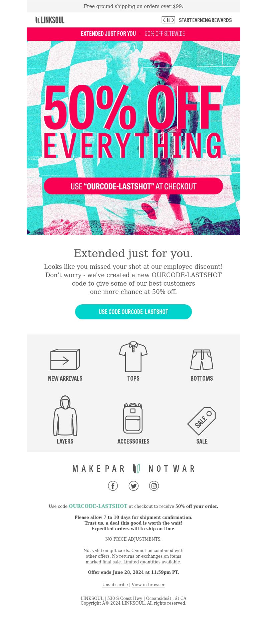Open the Accessories backpack icon
267x622 pixels.
133,418
